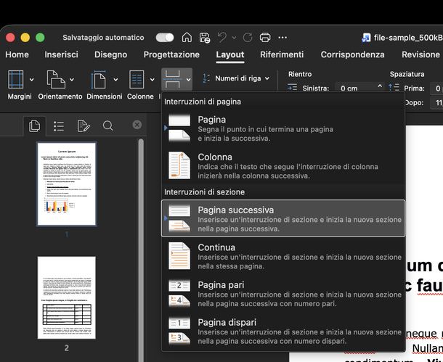Screen dimensions: 443x362
Task: Select the page 2 thumbnail
Action: pyautogui.click(x=67, y=297)
